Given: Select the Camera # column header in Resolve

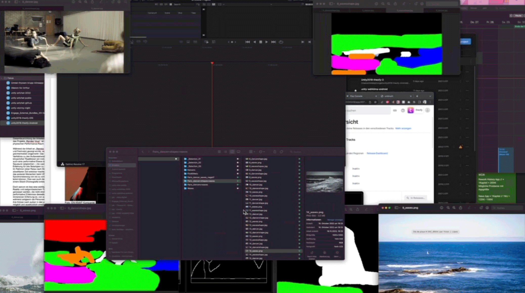Looking at the screenshot, I should click(x=152, y=13).
